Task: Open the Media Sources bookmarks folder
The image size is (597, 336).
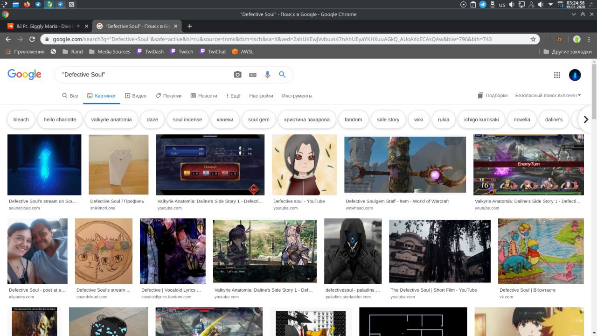Action: [109, 52]
